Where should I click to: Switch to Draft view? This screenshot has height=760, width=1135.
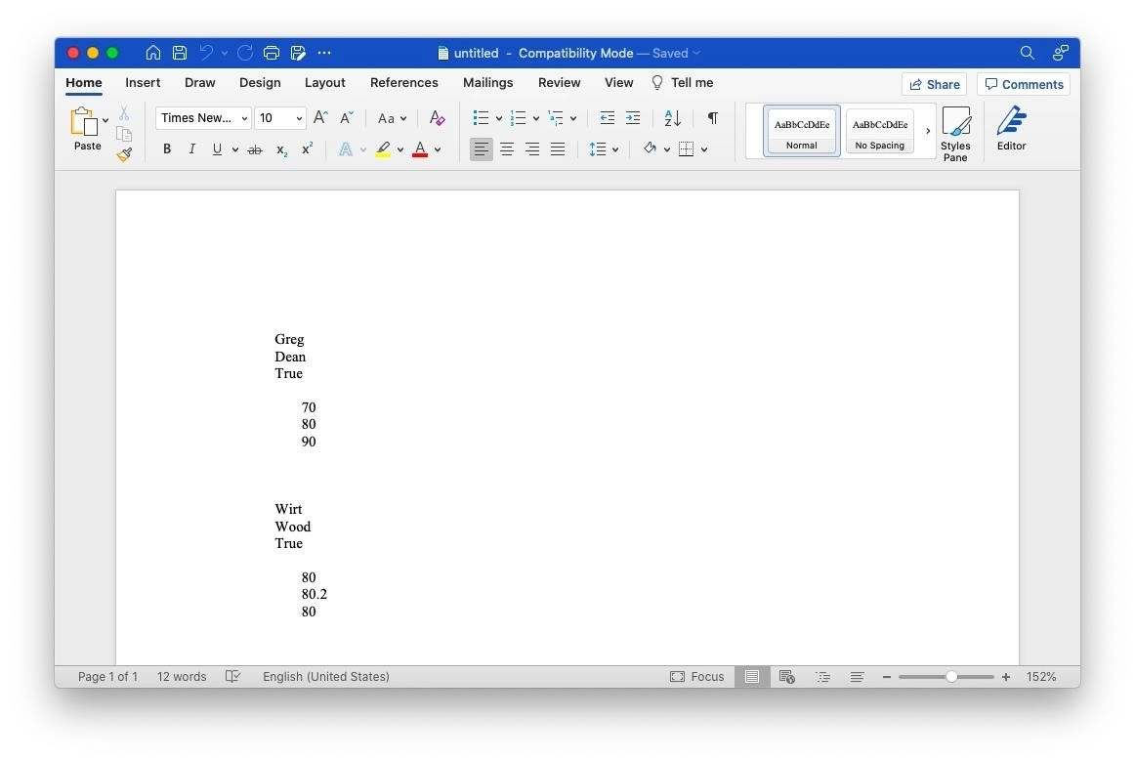point(857,677)
